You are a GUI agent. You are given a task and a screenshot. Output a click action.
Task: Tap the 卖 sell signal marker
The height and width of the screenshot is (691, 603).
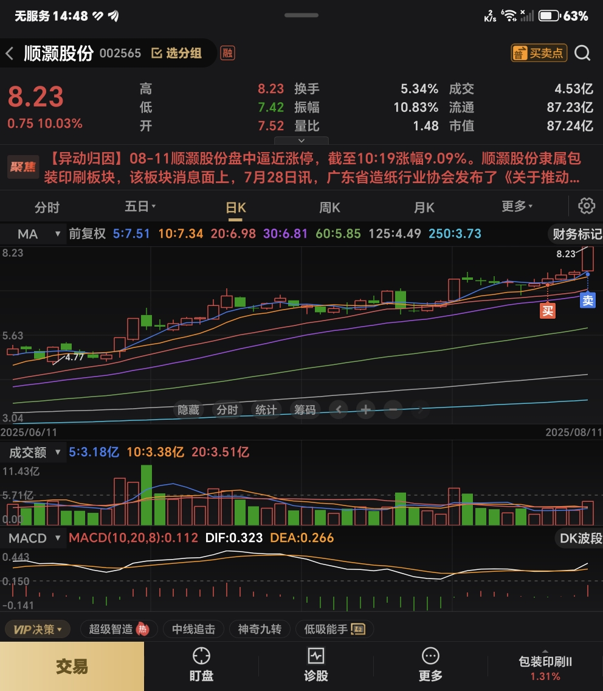(588, 300)
